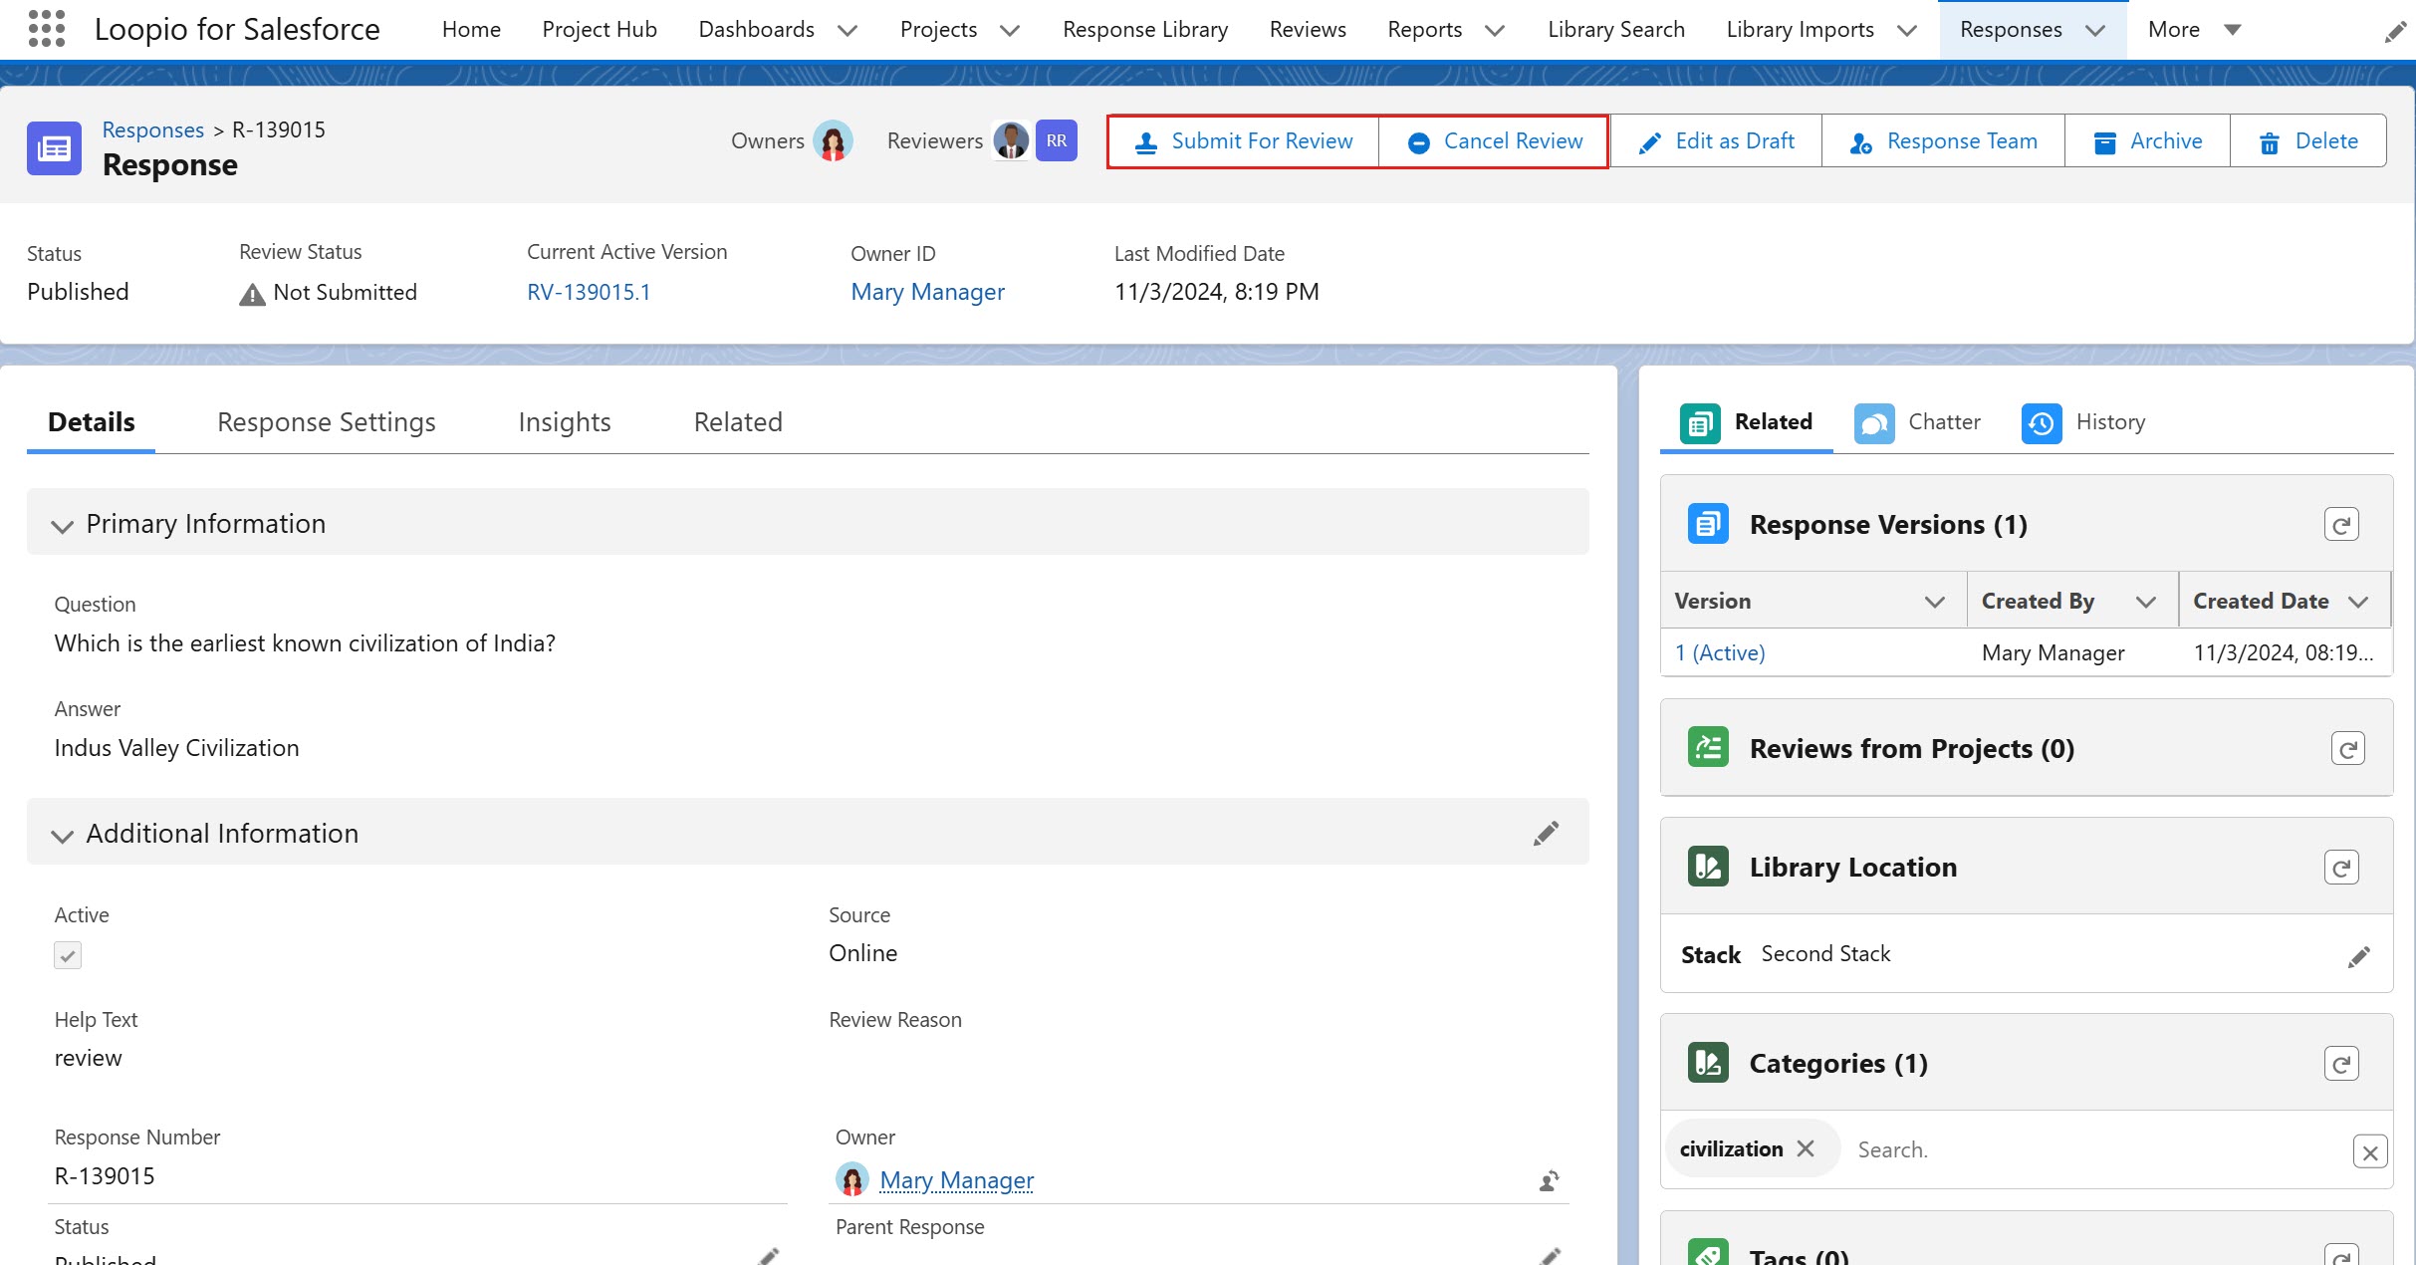Switch to the Related tab in details
Screen dimensions: 2416x1265
click(738, 422)
